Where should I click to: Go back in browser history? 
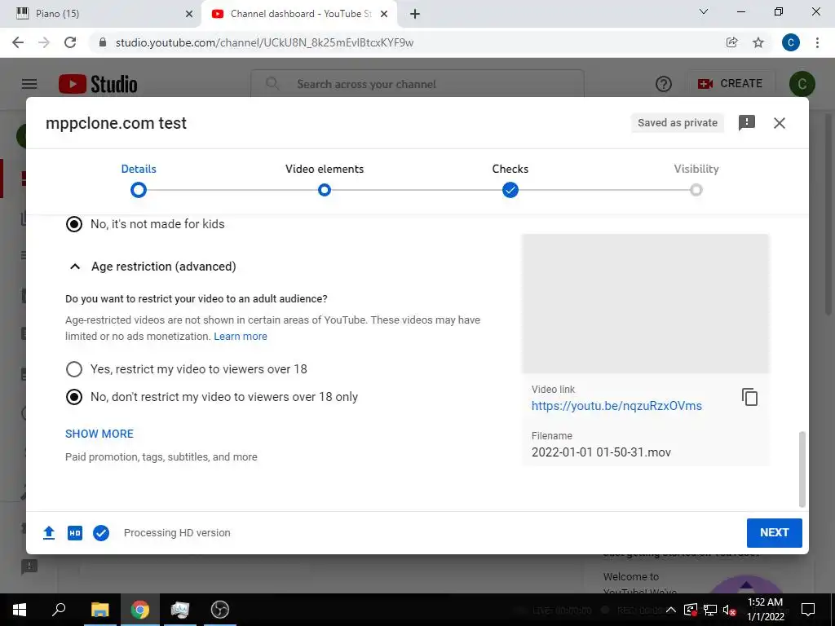tap(18, 42)
